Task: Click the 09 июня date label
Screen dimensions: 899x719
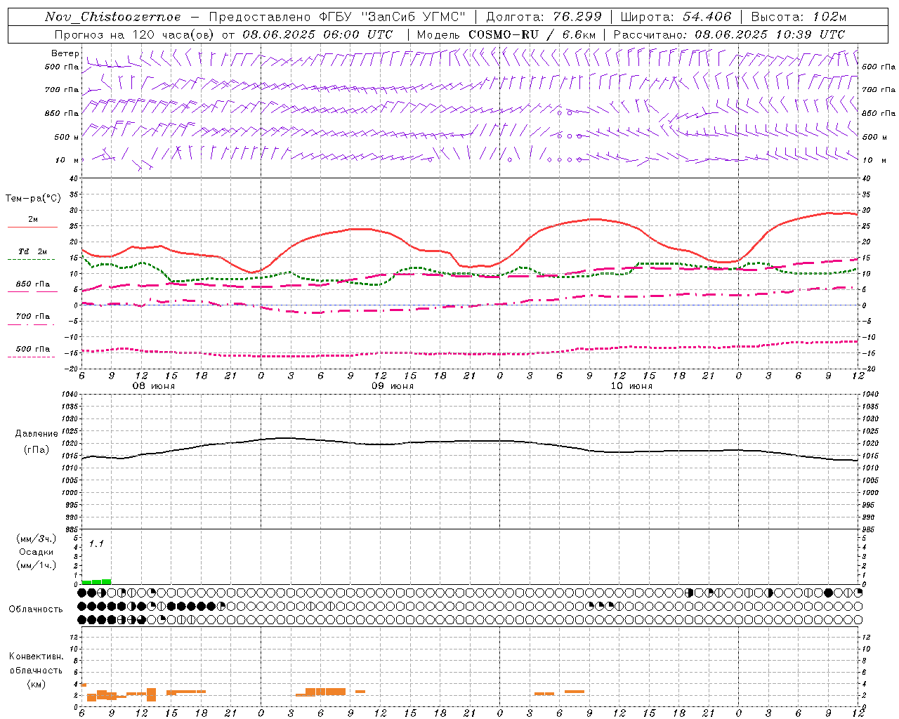Action: tap(393, 386)
